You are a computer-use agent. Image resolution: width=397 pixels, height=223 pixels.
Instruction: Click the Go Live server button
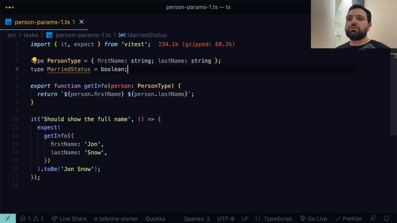pyautogui.click(x=313, y=219)
